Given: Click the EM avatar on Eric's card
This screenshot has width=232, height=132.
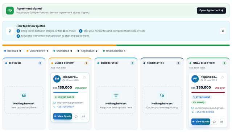Looking at the screenshot, I should point(57,79).
